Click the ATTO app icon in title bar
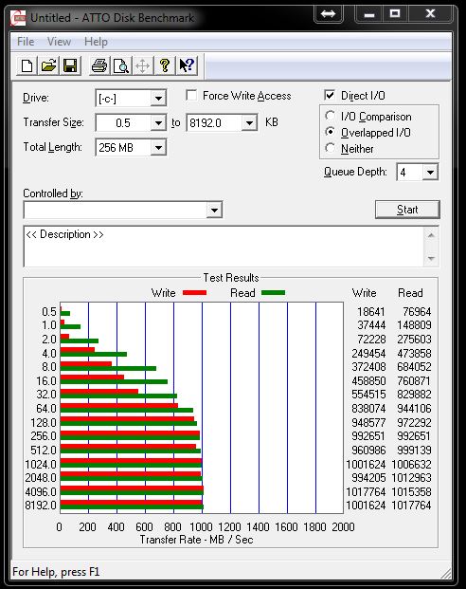The image size is (466, 589). coord(18,18)
